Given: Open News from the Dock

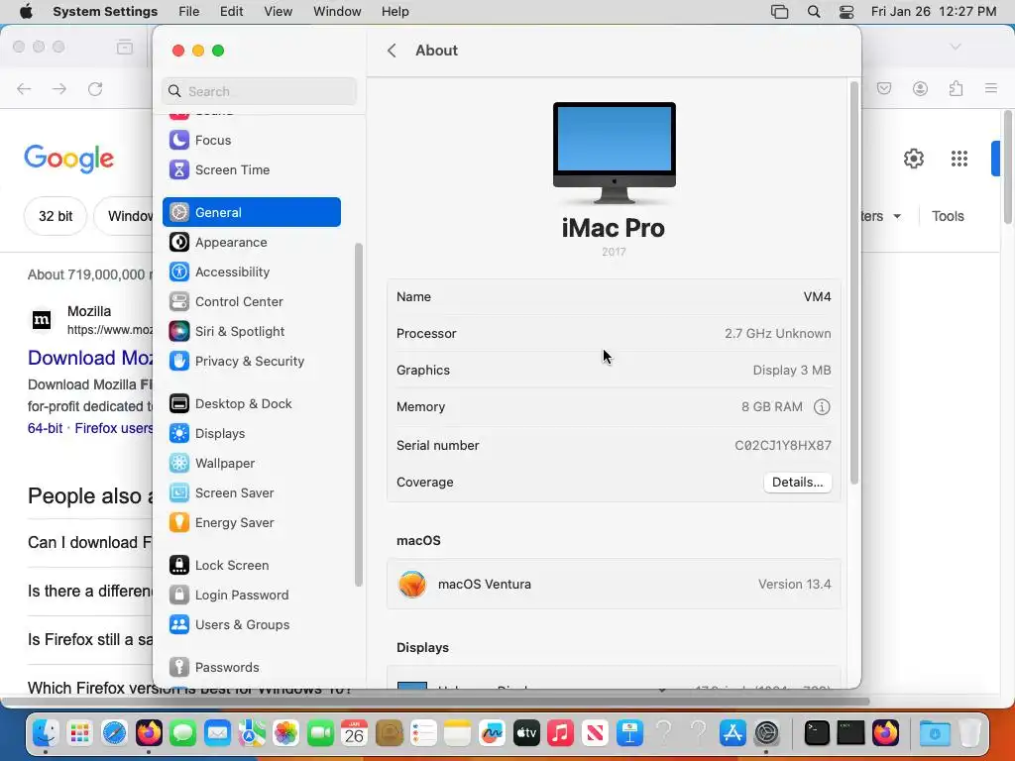Looking at the screenshot, I should pyautogui.click(x=595, y=733).
